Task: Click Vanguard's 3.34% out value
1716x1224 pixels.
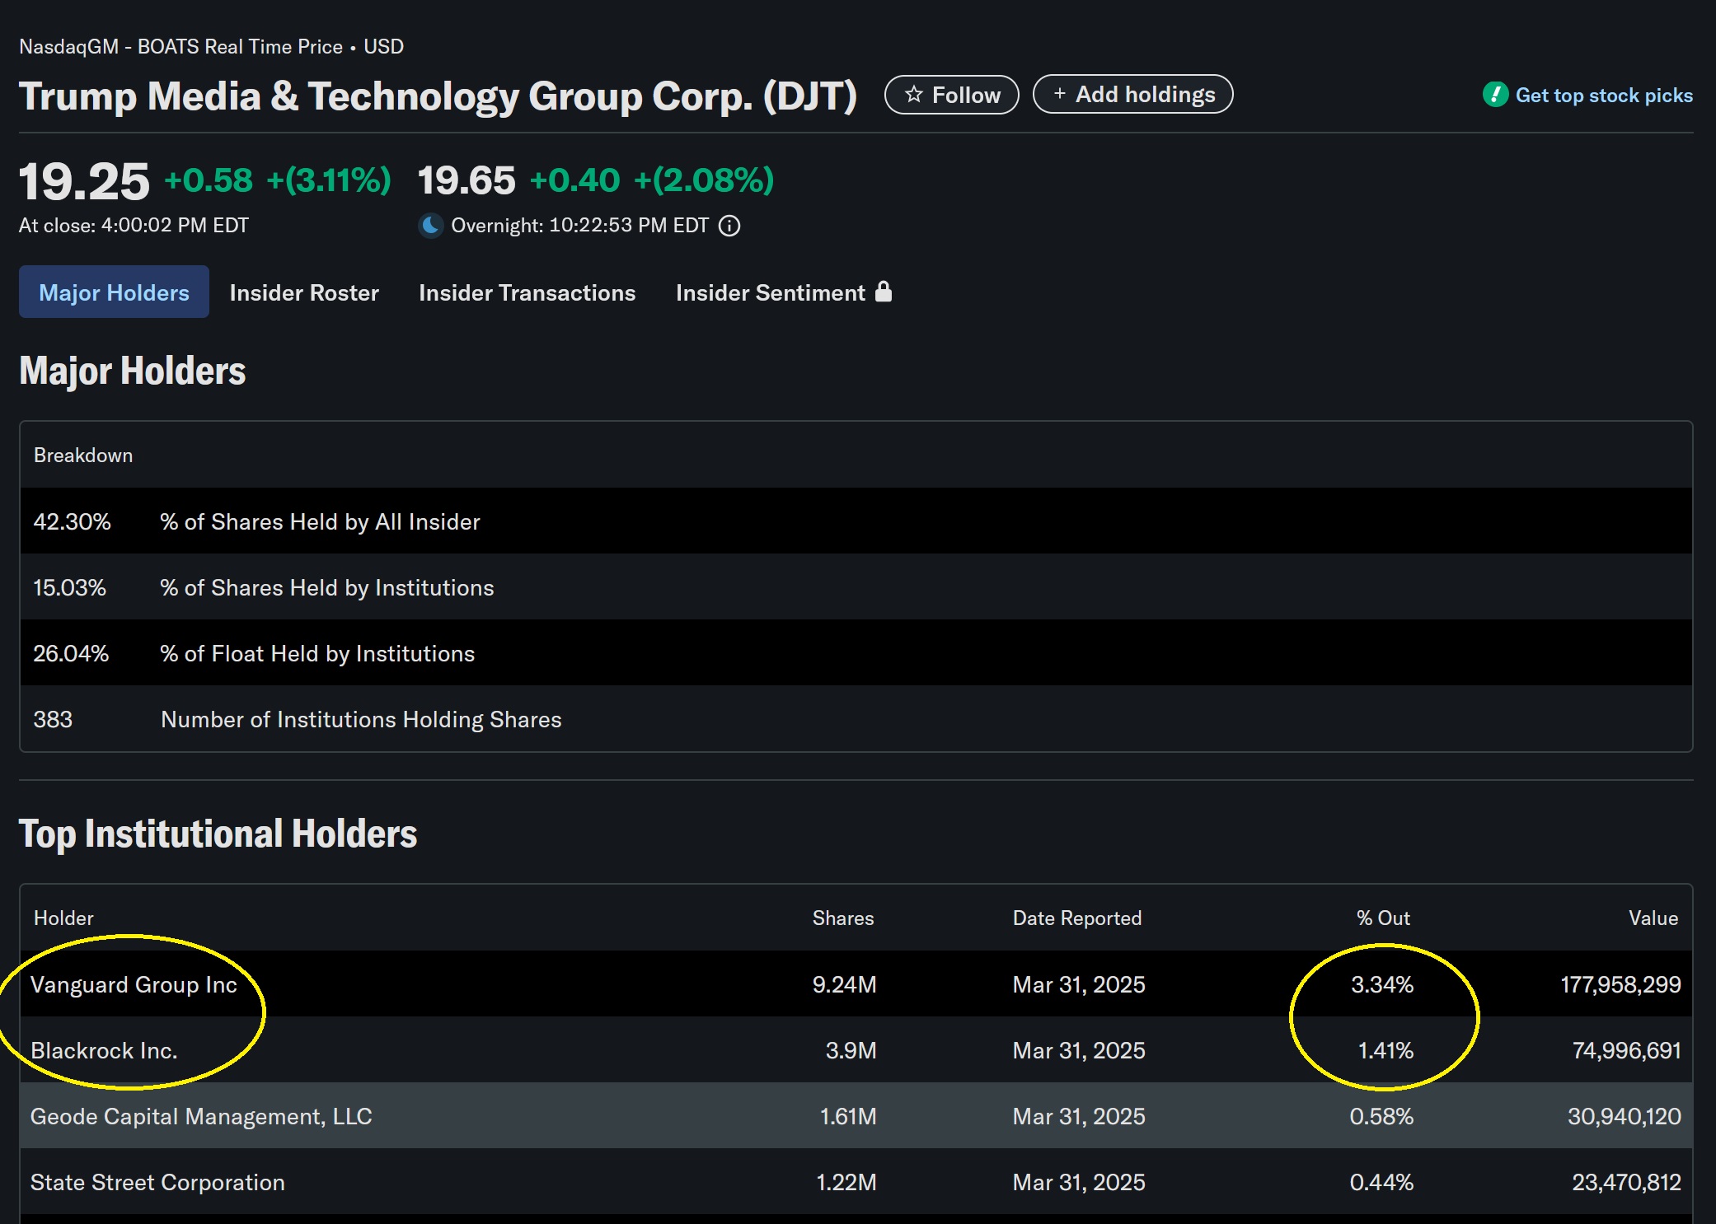Action: click(x=1382, y=984)
